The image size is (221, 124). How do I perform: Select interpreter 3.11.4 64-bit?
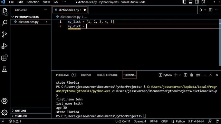196,121
